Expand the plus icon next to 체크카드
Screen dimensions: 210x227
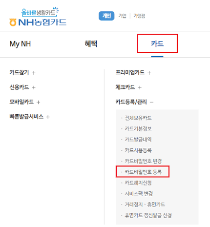click(x=140, y=87)
